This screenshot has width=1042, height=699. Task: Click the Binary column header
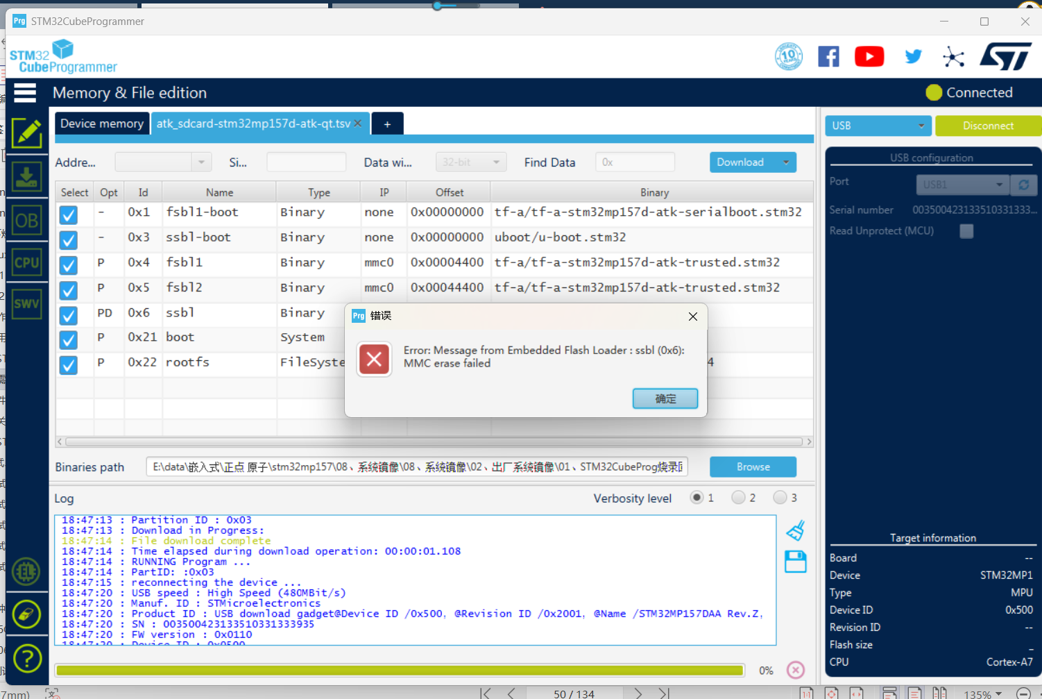click(654, 192)
